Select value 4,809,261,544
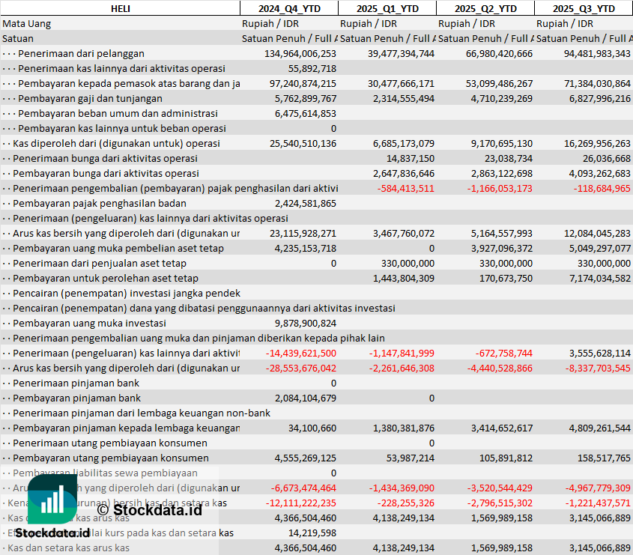633x555 pixels. pos(600,428)
